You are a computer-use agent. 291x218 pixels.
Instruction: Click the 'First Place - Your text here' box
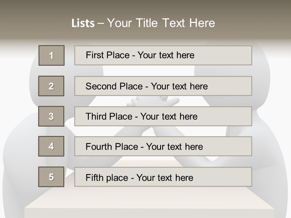pos(163,55)
